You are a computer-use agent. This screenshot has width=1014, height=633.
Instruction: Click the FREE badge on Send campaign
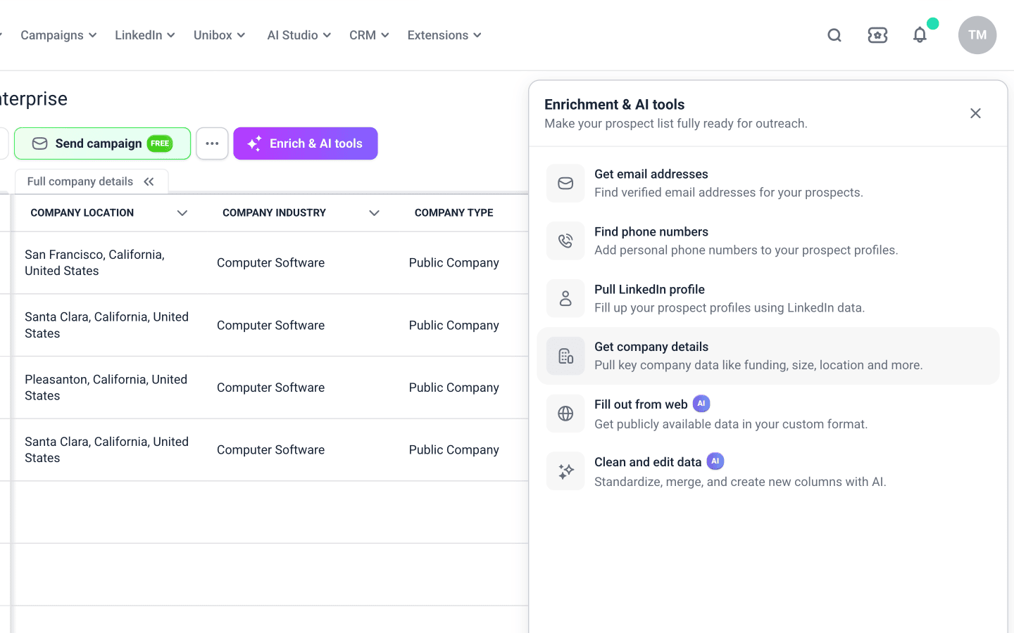pos(160,143)
